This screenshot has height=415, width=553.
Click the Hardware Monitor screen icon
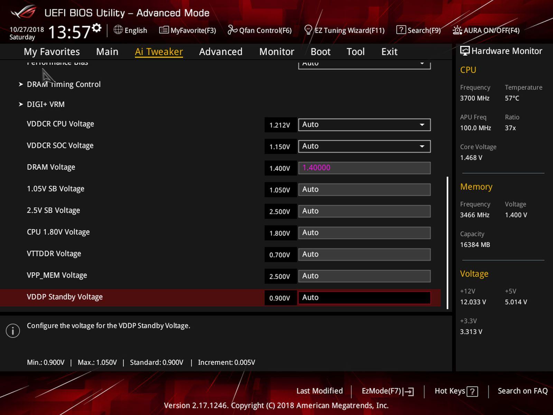pyautogui.click(x=465, y=51)
